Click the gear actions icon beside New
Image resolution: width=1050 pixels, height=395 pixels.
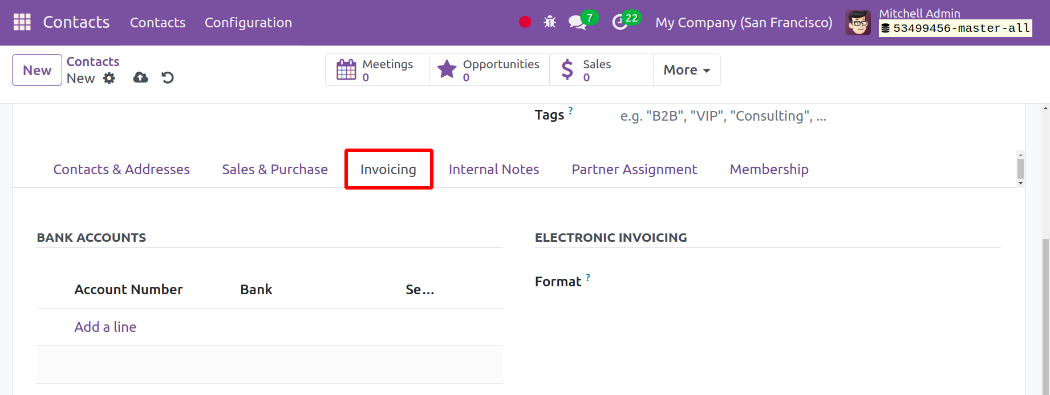(109, 79)
